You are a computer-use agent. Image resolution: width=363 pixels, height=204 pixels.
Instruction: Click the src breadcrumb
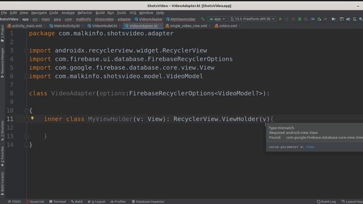tap(35, 19)
